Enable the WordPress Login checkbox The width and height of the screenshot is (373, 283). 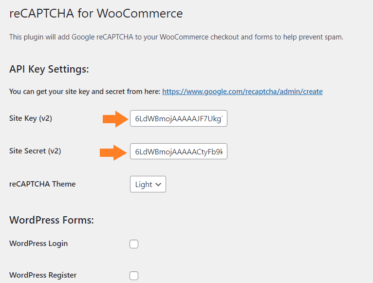pyautogui.click(x=134, y=244)
